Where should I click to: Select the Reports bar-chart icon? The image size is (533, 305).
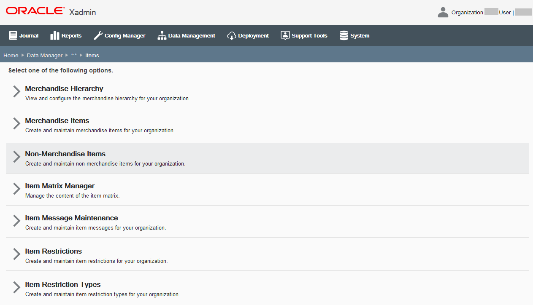(x=54, y=35)
